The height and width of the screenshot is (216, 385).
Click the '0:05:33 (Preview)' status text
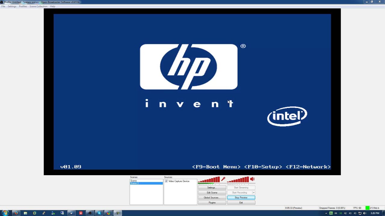click(294, 208)
